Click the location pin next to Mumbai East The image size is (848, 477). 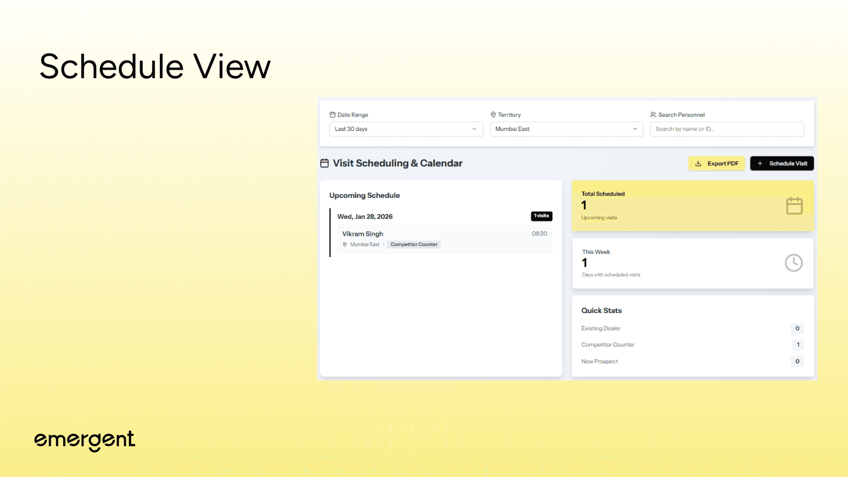point(345,245)
